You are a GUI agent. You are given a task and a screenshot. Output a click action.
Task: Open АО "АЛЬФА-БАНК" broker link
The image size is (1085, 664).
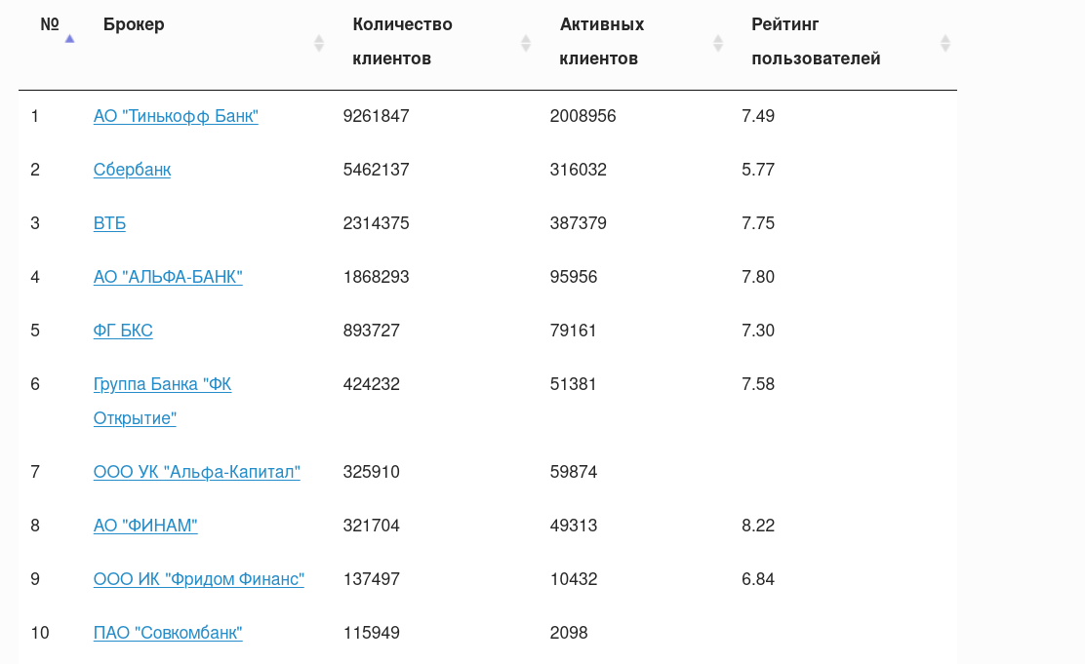click(x=168, y=277)
